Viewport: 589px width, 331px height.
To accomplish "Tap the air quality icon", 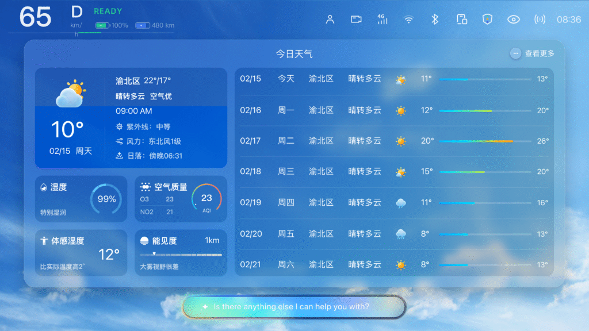I will 146,187.
